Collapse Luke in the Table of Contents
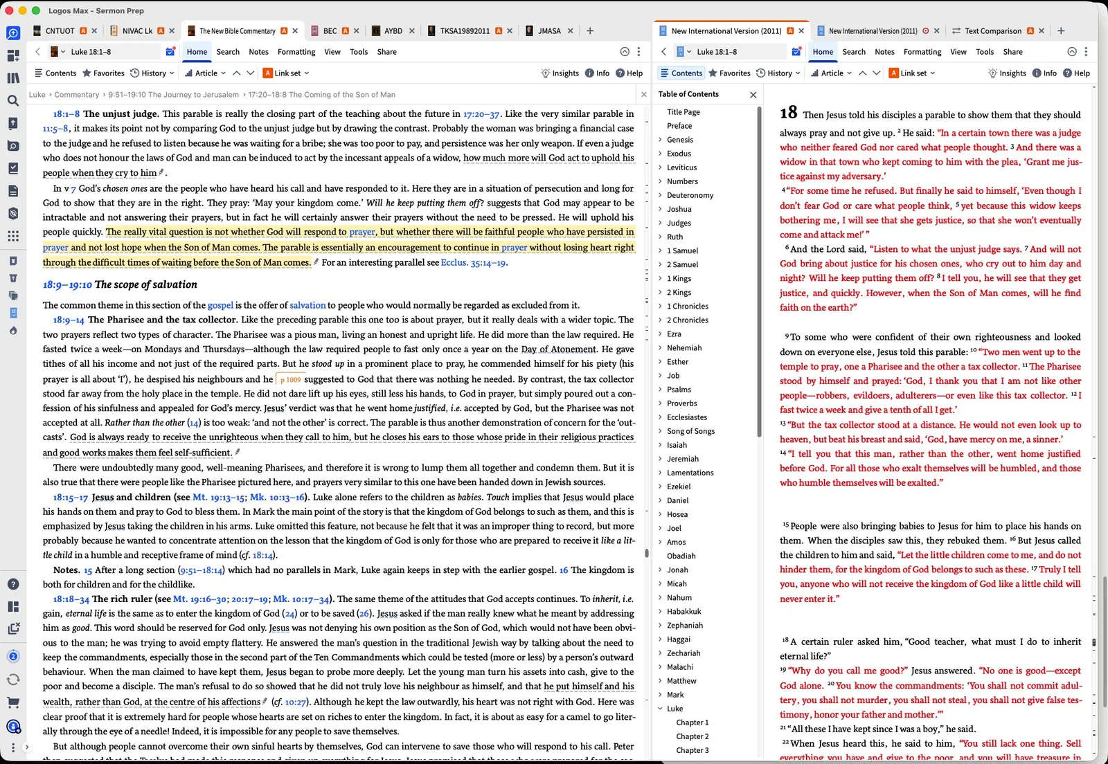 click(660, 709)
